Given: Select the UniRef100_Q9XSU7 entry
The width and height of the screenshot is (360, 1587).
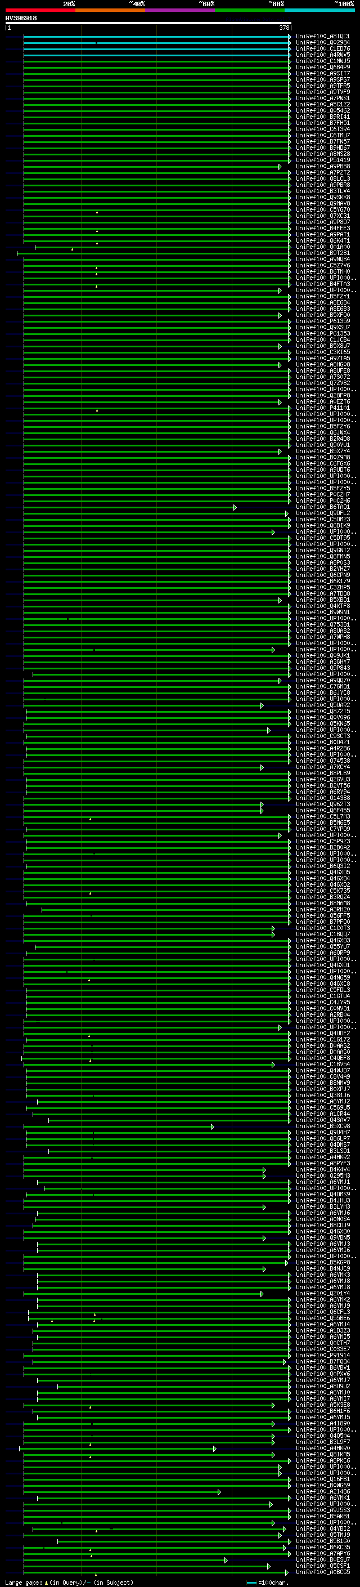Looking at the screenshot, I should click(322, 327).
